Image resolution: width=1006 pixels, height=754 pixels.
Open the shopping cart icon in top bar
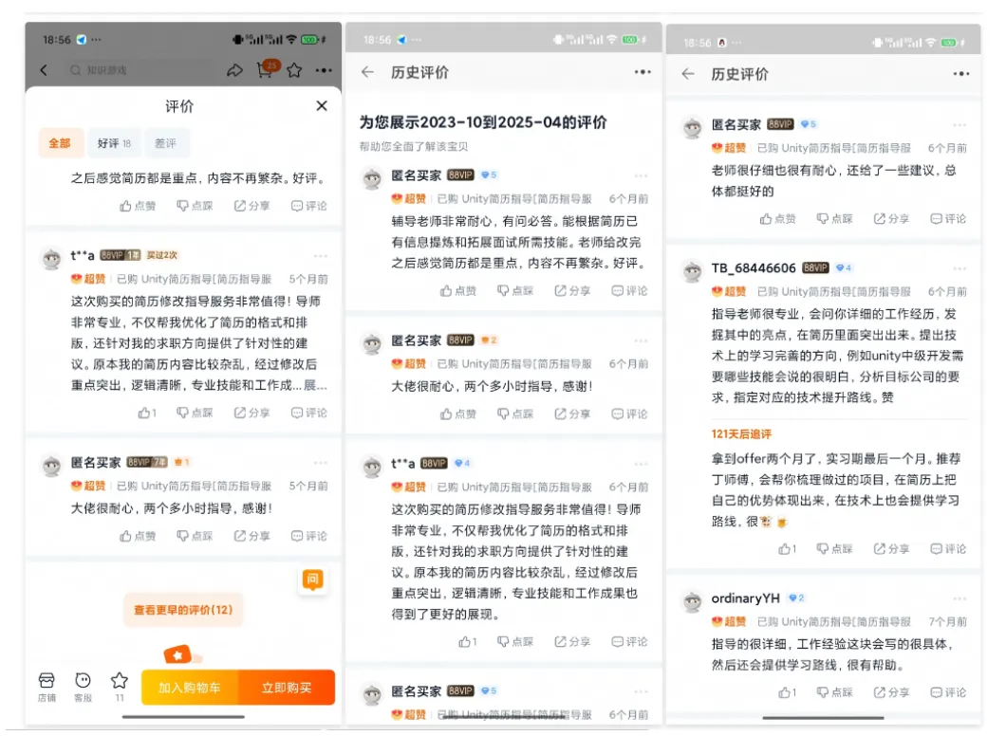pos(266,69)
